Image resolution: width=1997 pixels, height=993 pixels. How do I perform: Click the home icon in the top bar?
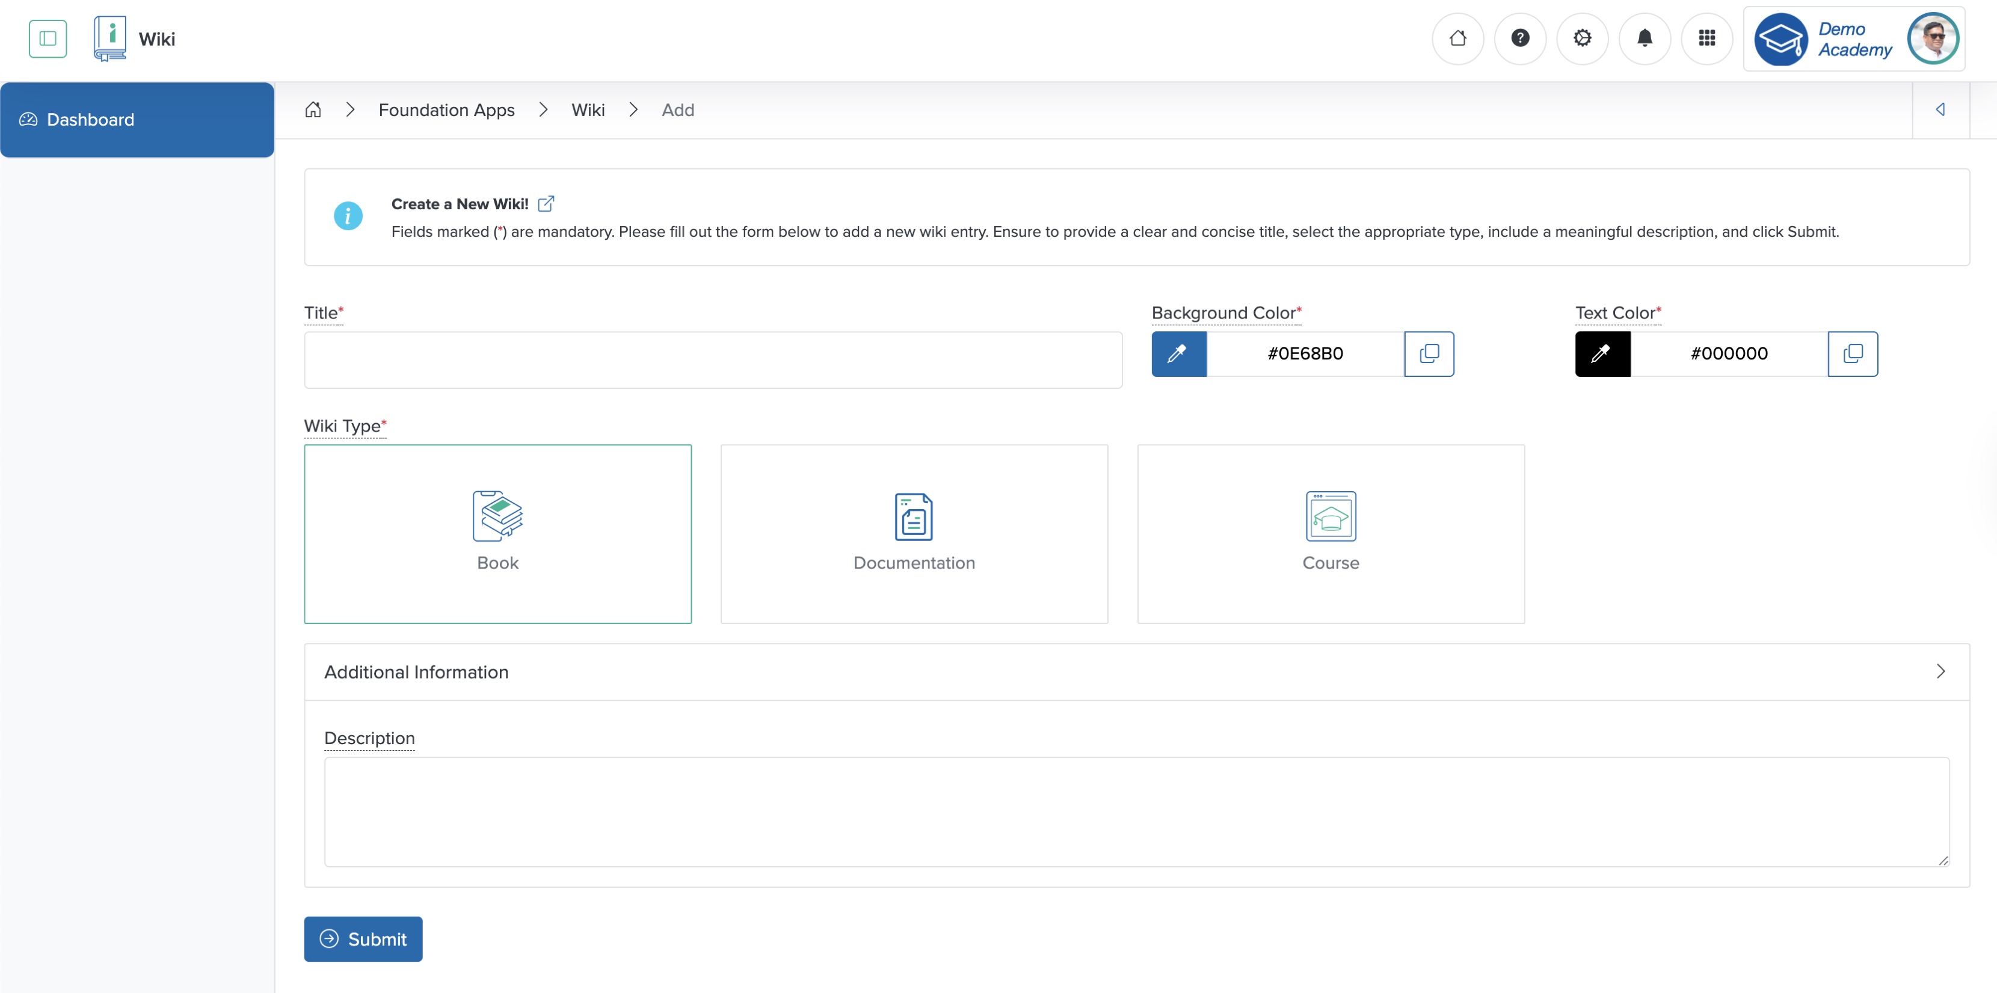(x=1458, y=38)
